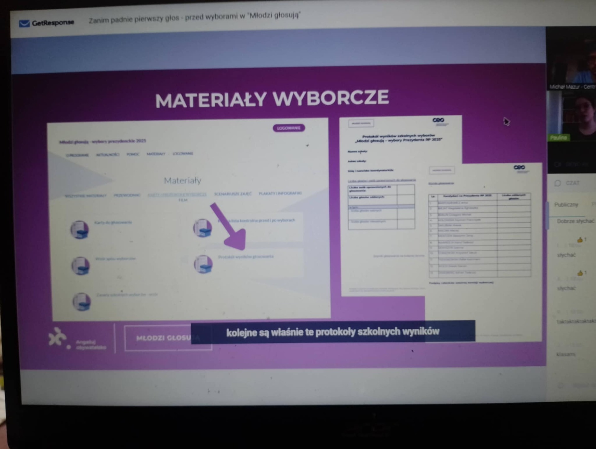
Task: Open the Protokół wyników głosowania link
Action: pos(246,257)
